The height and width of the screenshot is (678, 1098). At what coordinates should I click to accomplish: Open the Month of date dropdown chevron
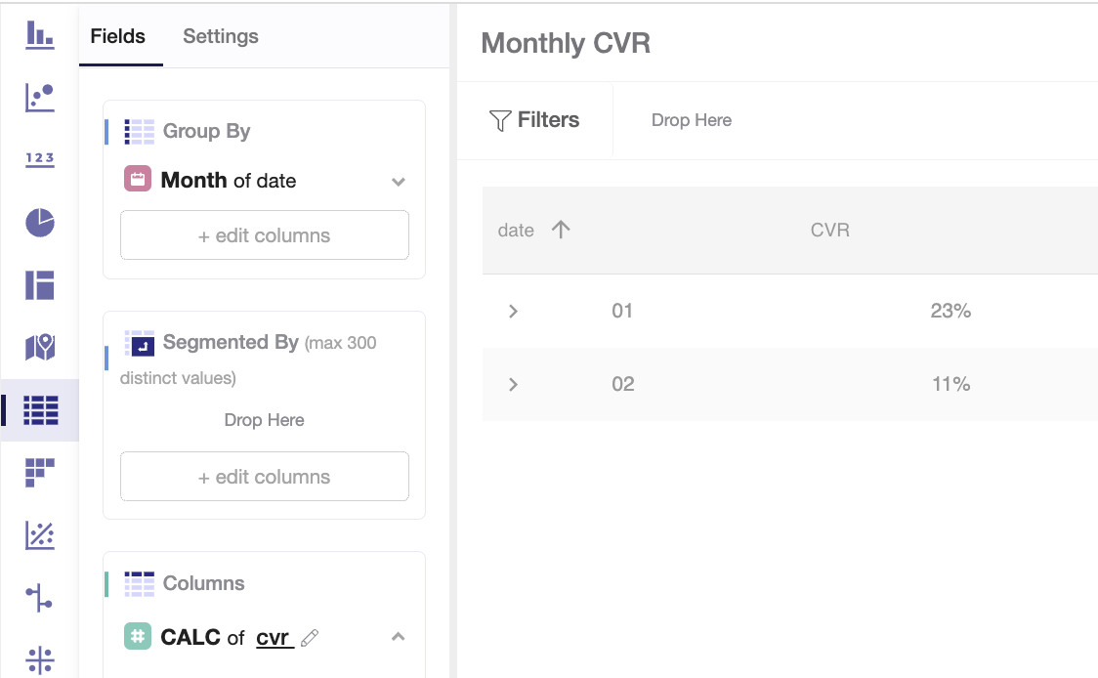tap(398, 182)
